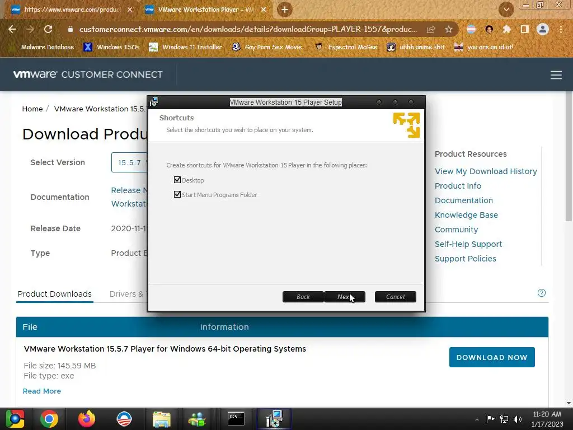
Task: Open Knowledge Base link
Action: (466, 215)
